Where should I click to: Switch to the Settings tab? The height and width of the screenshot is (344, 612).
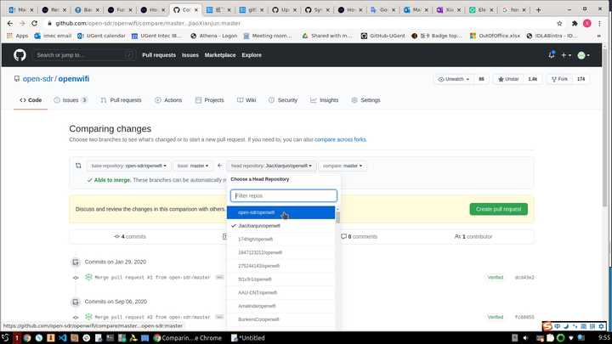365,100
